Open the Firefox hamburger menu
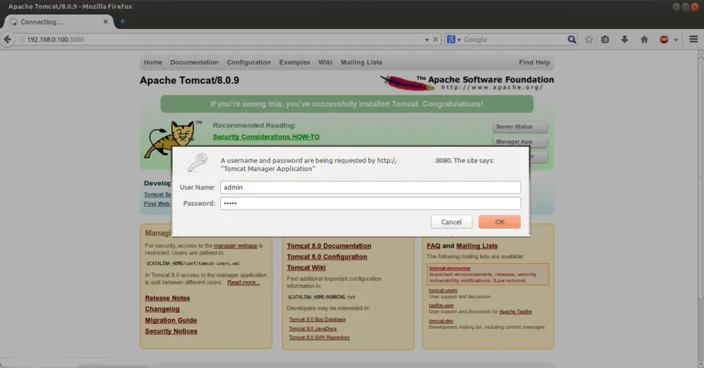This screenshot has width=704, height=368. point(693,39)
